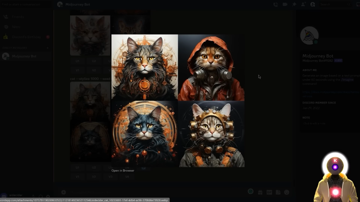Click the /imagine command link in About Me
This screenshot has height=202, width=360.
[x=347, y=80]
